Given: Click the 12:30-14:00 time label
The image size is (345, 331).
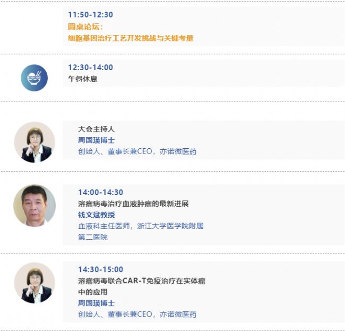Looking at the screenshot, I should (90, 67).
